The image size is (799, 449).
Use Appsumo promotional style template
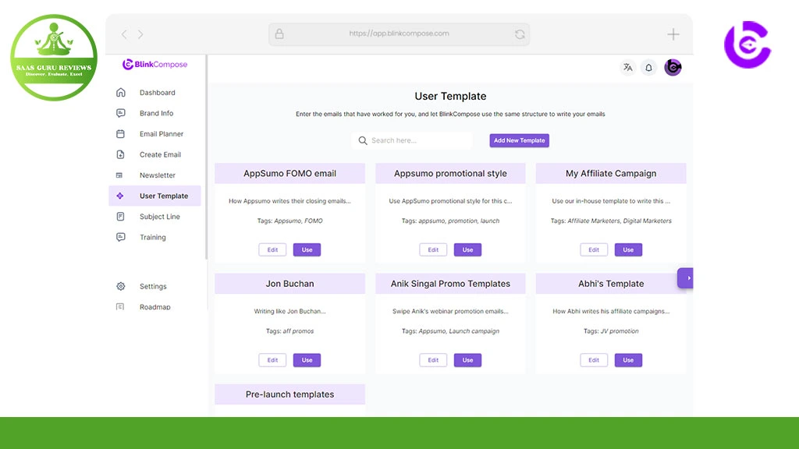point(468,249)
